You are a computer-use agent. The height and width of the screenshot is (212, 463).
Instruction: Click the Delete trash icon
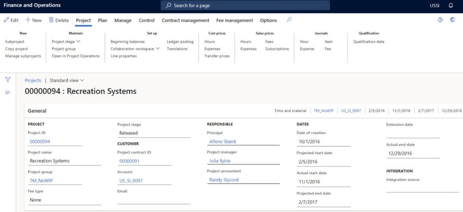click(51, 20)
